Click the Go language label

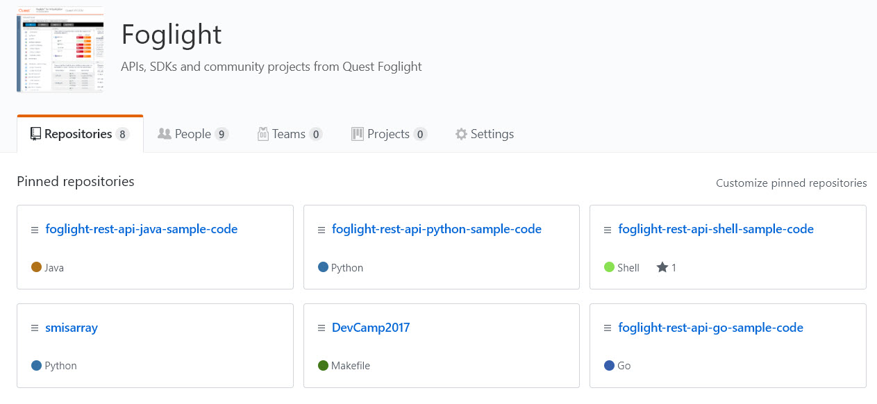tap(624, 366)
